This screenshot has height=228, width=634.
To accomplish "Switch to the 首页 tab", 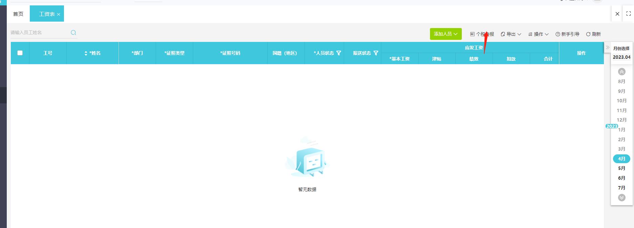I will pyautogui.click(x=18, y=14).
